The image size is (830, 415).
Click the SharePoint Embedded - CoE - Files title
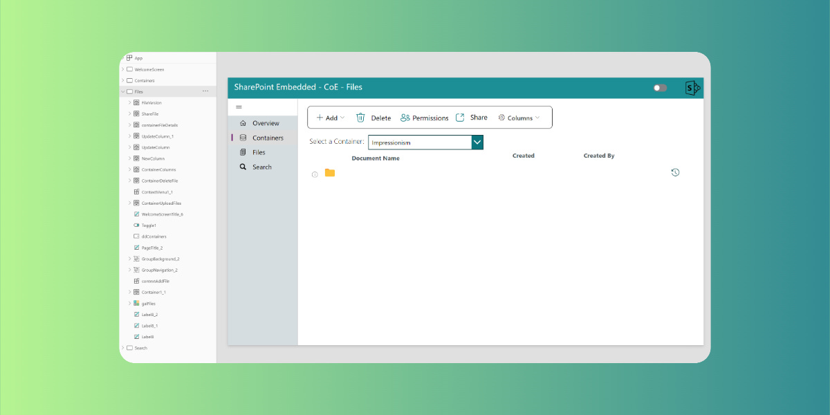tap(298, 87)
